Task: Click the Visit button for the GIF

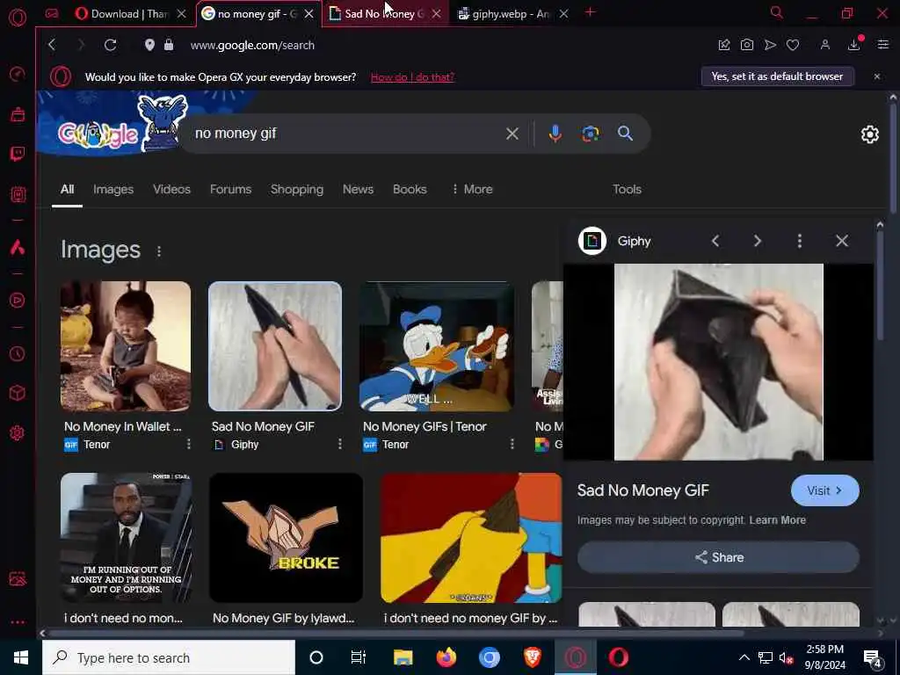Action: 824,490
